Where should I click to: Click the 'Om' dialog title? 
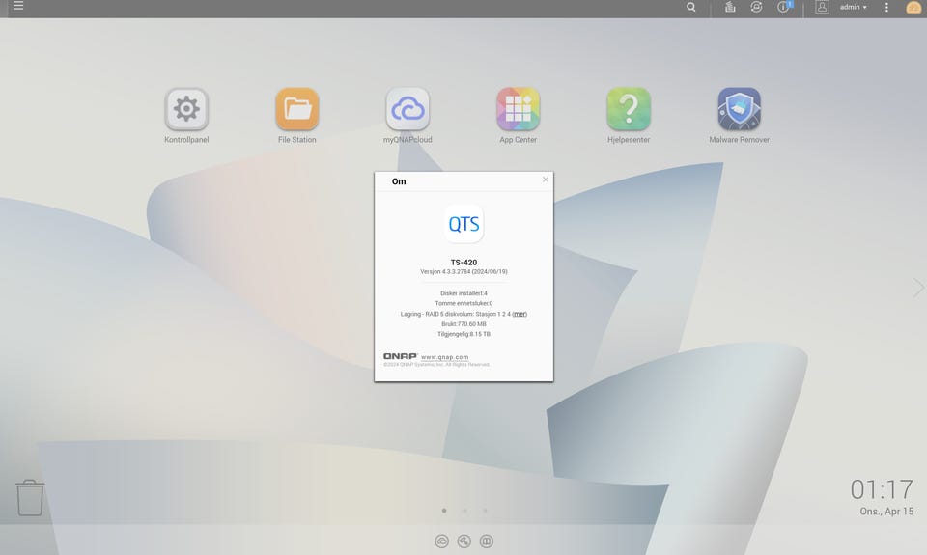click(399, 181)
